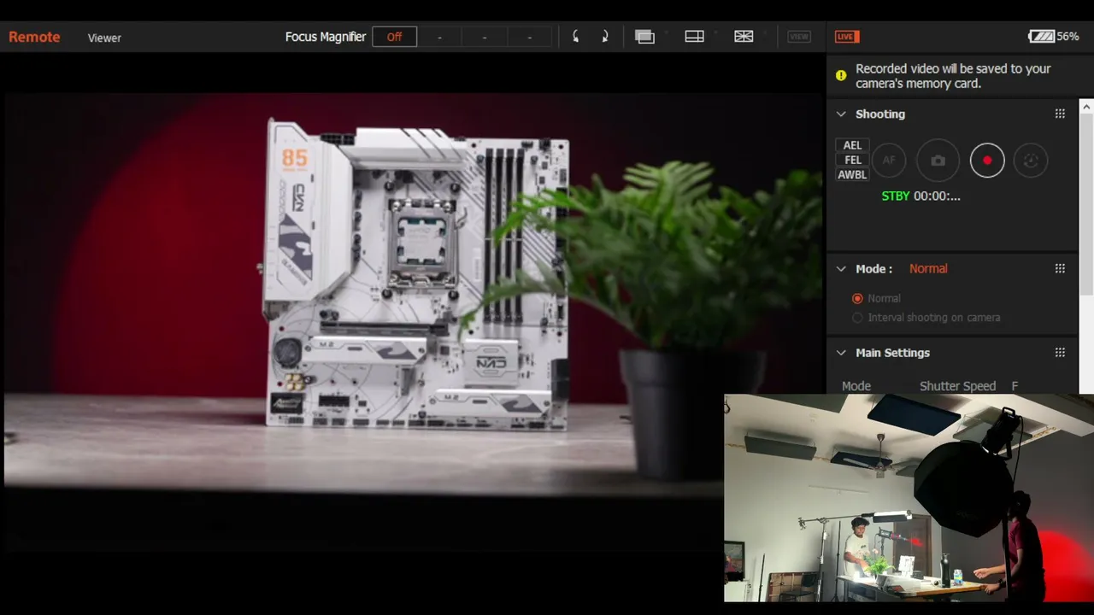Open the Viewer tab

104,38
